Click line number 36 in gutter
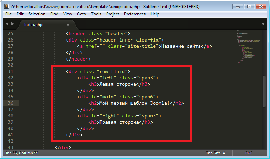The width and height of the screenshot is (270, 159). click(x=10, y=103)
